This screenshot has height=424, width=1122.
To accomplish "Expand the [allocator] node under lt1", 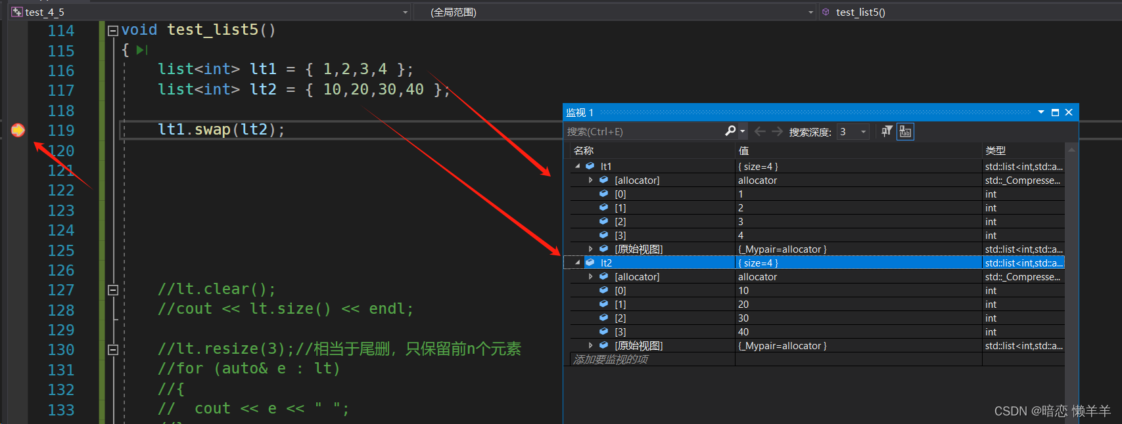I will pyautogui.click(x=590, y=180).
